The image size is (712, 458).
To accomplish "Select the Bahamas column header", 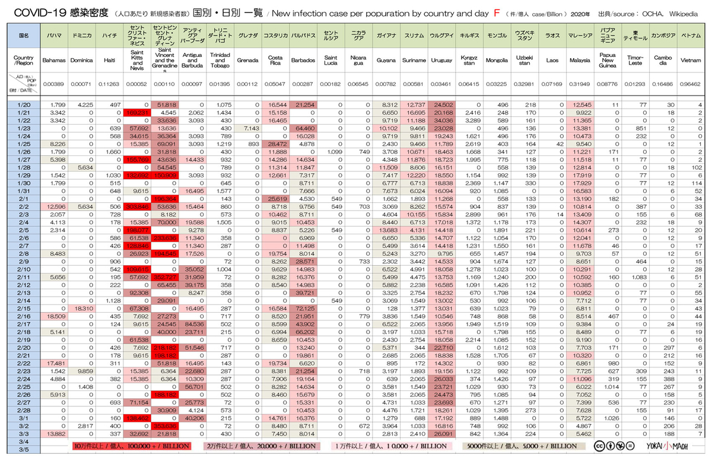I will click(54, 61).
